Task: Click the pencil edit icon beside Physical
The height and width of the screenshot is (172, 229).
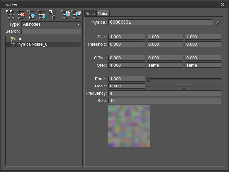Action: pyautogui.click(x=218, y=22)
